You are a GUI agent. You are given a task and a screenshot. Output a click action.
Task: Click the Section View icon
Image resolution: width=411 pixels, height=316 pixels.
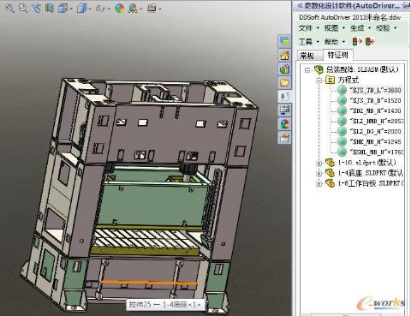click(50, 8)
